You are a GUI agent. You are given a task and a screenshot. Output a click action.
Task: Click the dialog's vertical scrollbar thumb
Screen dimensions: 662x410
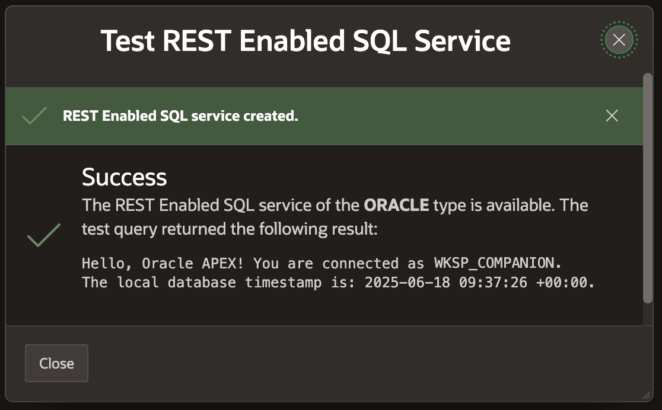click(x=648, y=188)
